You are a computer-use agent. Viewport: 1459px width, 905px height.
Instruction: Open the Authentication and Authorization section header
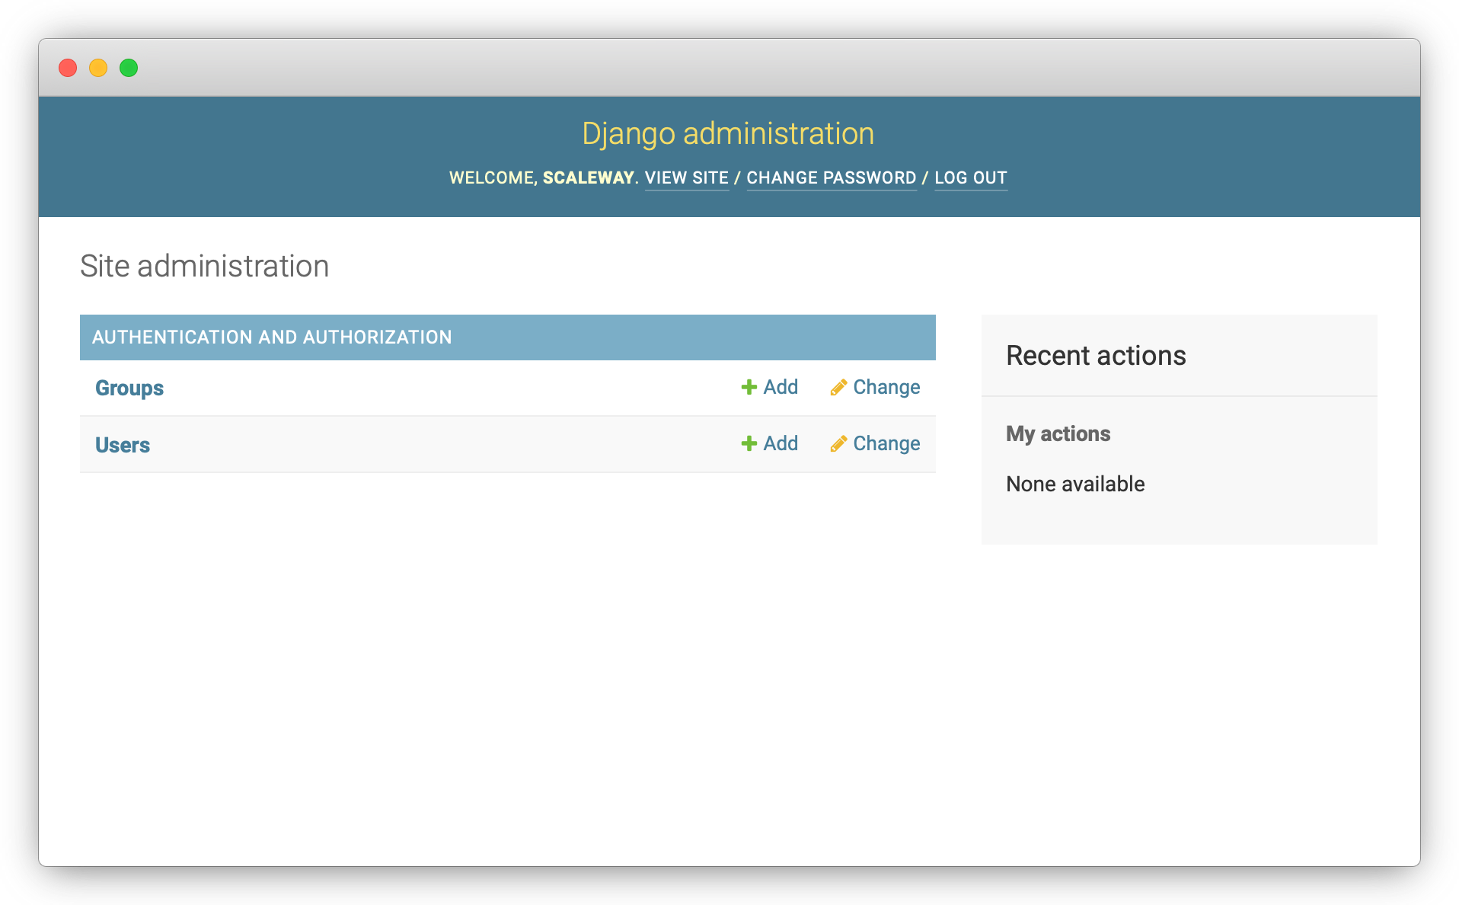pyautogui.click(x=272, y=337)
